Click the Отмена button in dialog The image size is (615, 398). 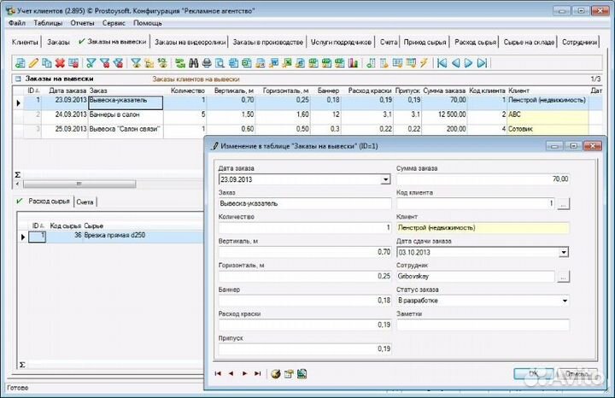point(579,373)
